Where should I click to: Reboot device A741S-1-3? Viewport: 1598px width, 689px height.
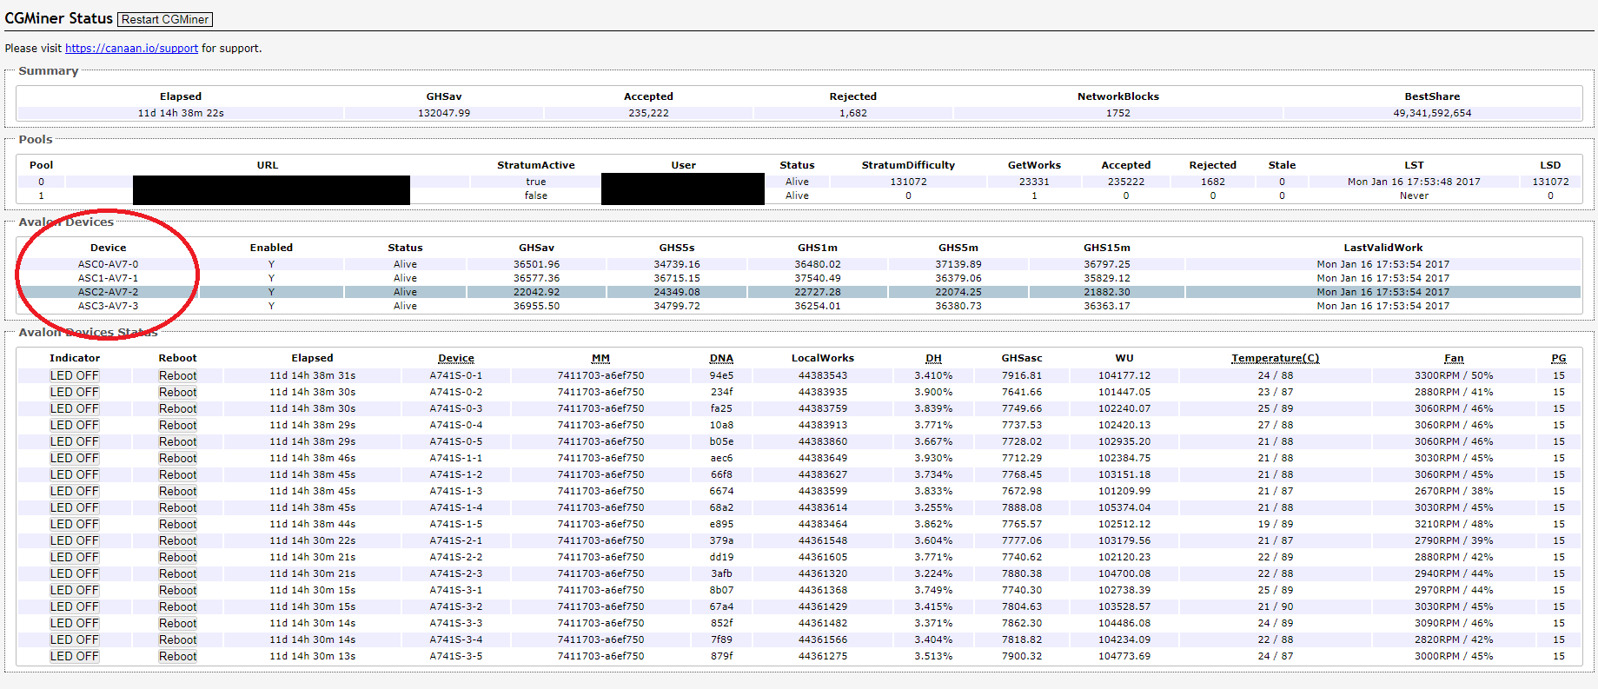(x=177, y=491)
